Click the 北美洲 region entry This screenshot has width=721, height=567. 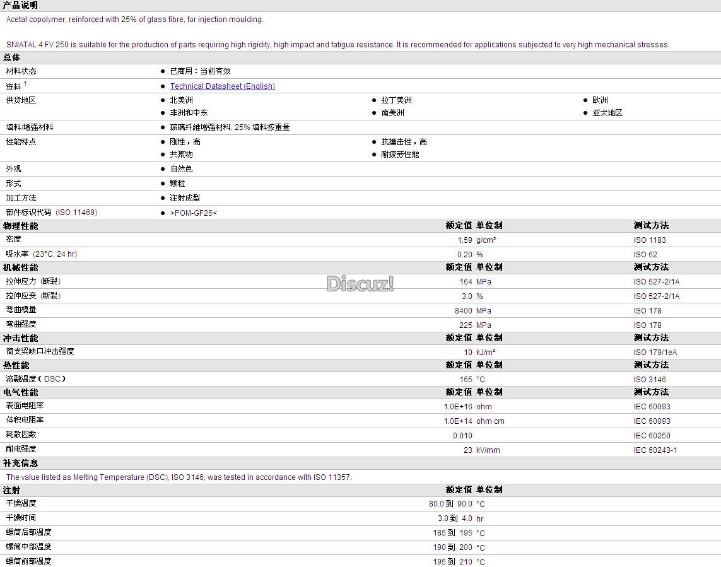click(182, 100)
